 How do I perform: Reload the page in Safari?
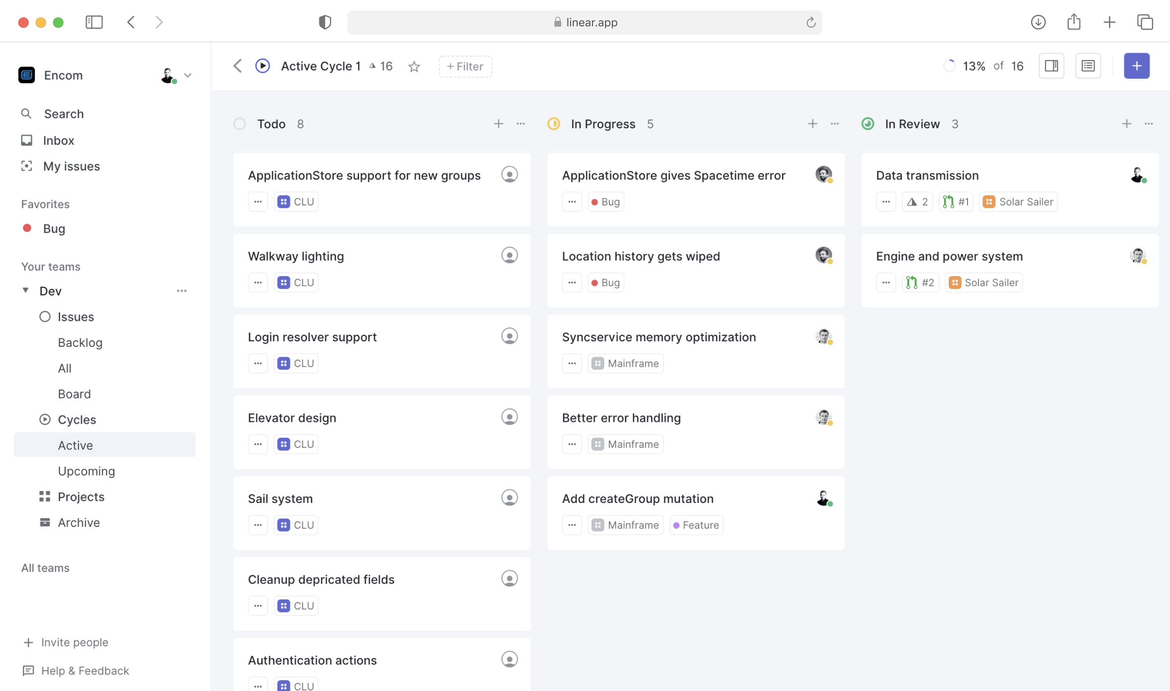tap(810, 22)
